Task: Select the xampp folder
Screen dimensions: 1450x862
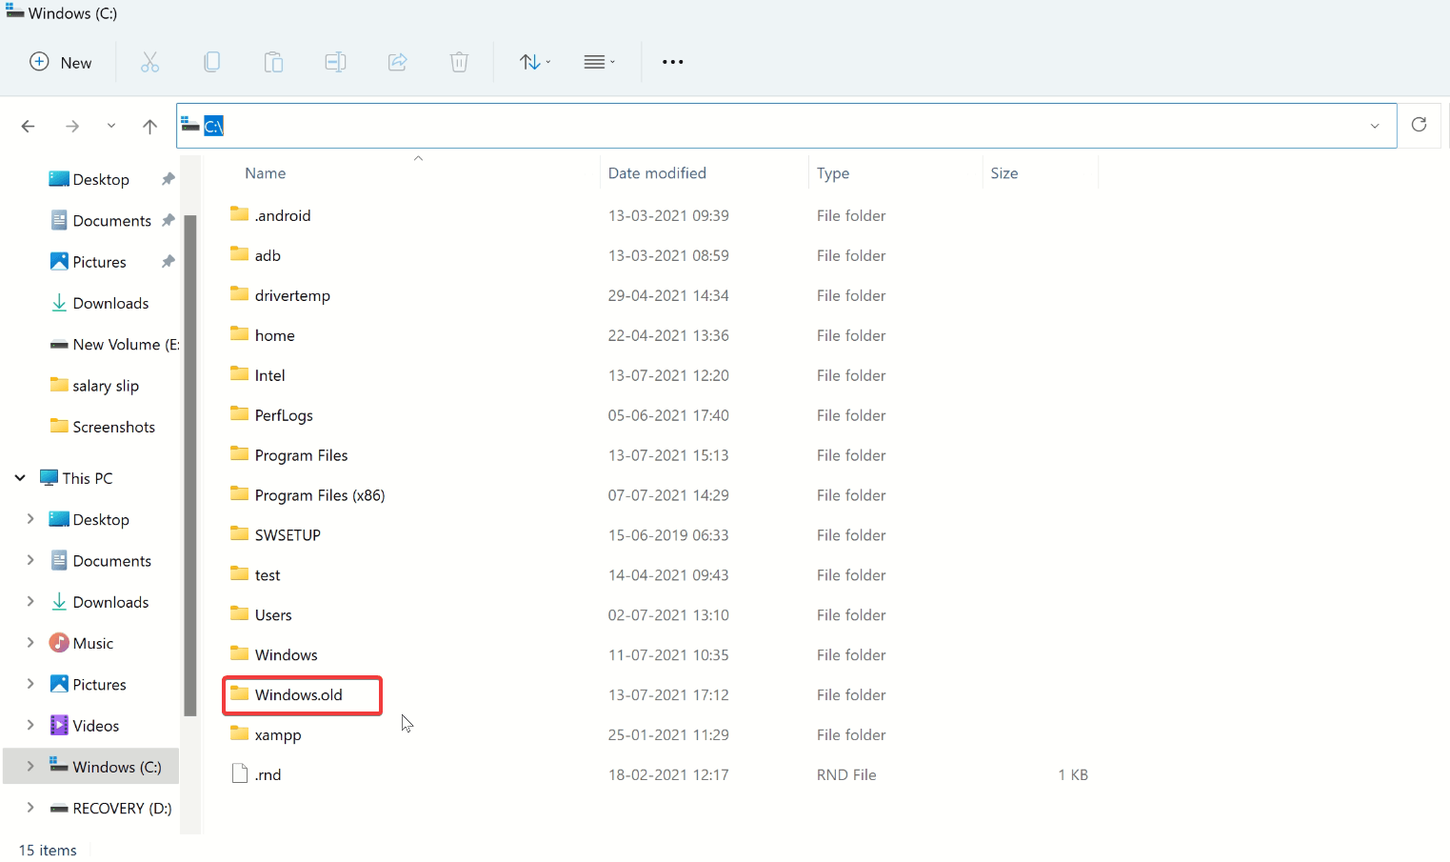Action: point(278,735)
